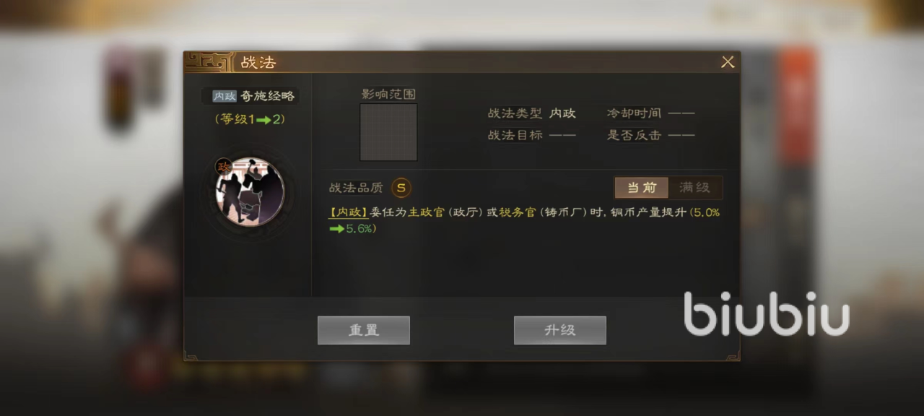The image size is (924, 416).
Task: Click the small red 政 badge on portrait
Action: 223,166
